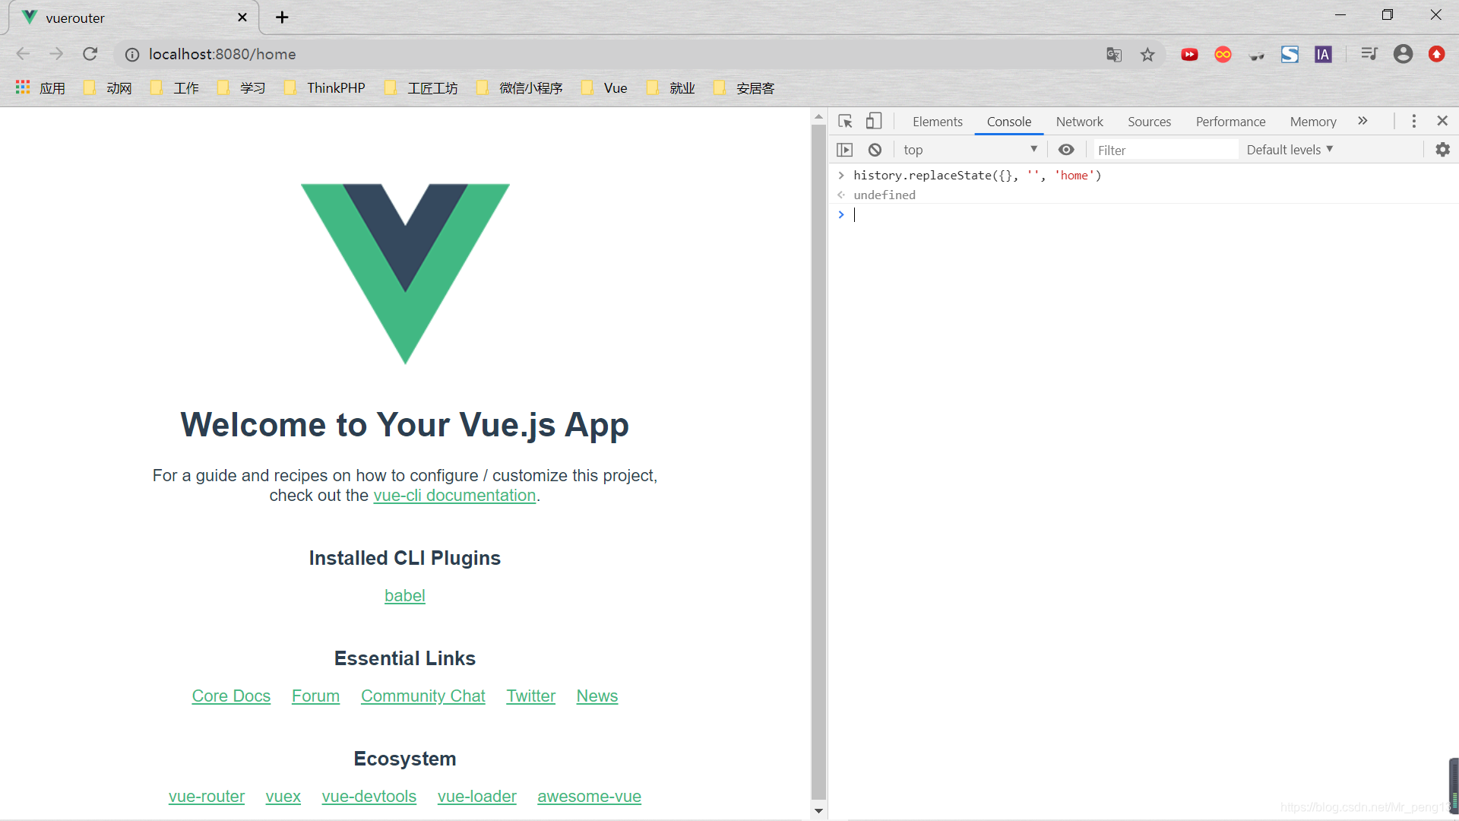Image resolution: width=1459 pixels, height=821 pixels.
Task: Click the Performance panel tab
Action: [1230, 122]
